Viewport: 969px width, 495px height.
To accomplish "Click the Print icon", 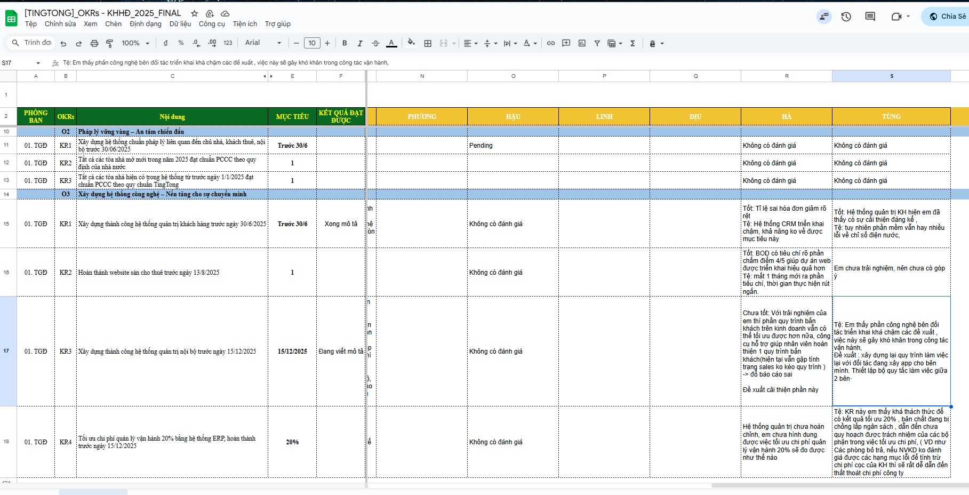I will pos(94,43).
